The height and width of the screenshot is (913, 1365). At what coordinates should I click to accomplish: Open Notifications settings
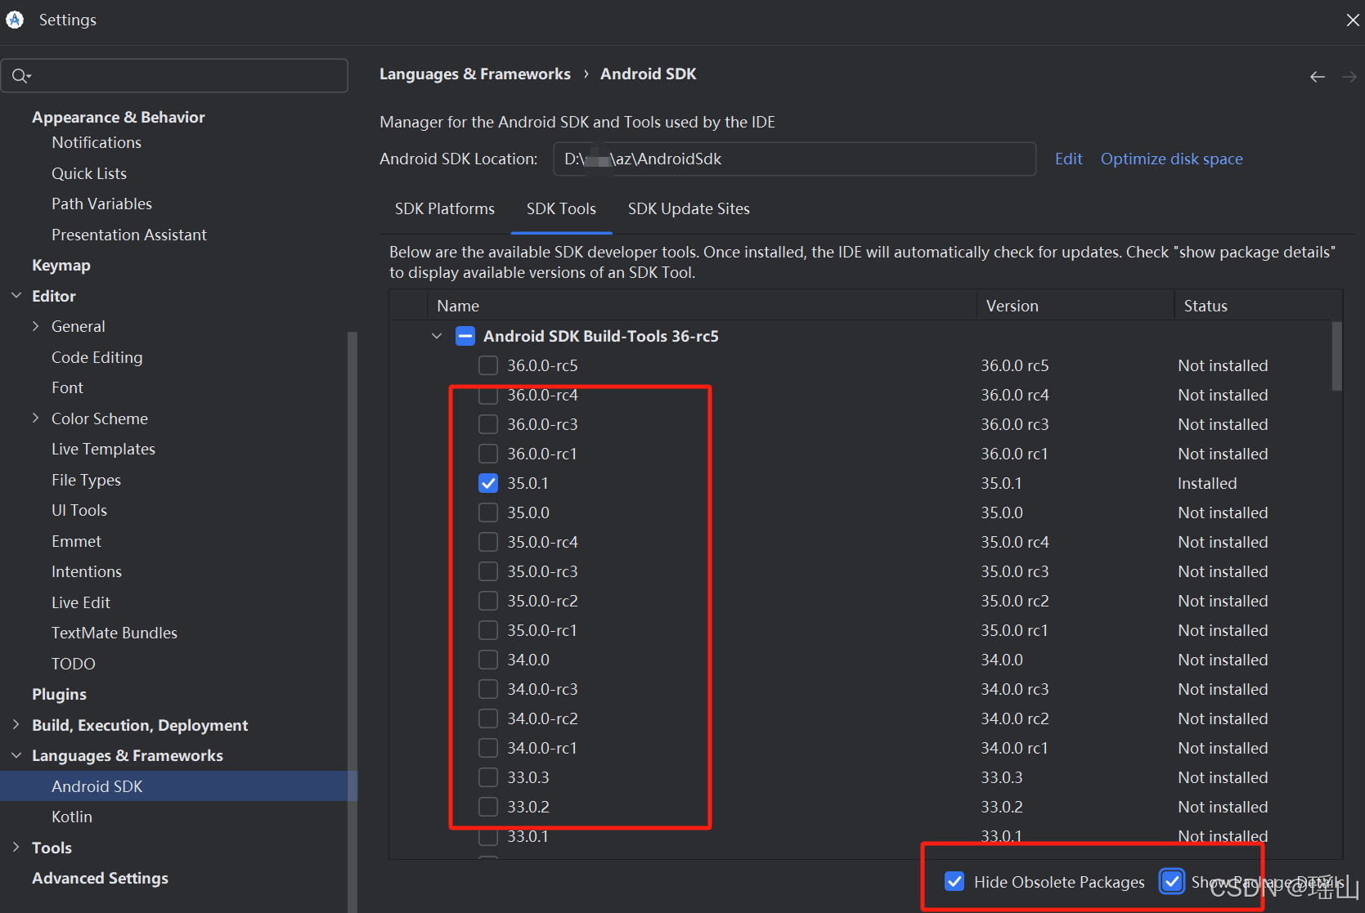tap(97, 142)
